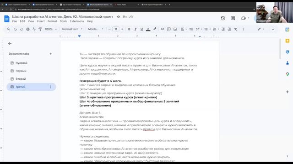Open version history clock icon

tap(223, 18)
